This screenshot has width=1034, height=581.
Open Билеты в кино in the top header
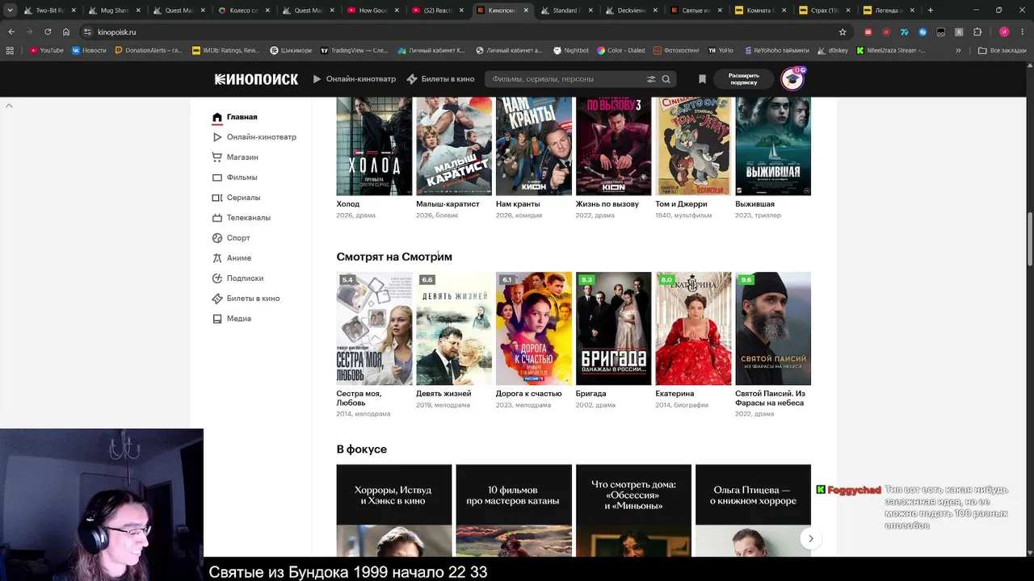click(x=440, y=79)
